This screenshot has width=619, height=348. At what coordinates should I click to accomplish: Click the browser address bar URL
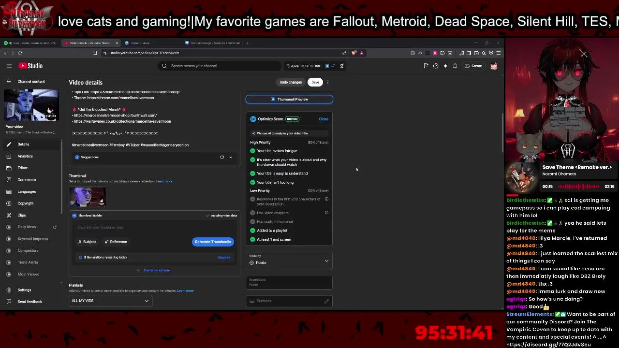144,53
